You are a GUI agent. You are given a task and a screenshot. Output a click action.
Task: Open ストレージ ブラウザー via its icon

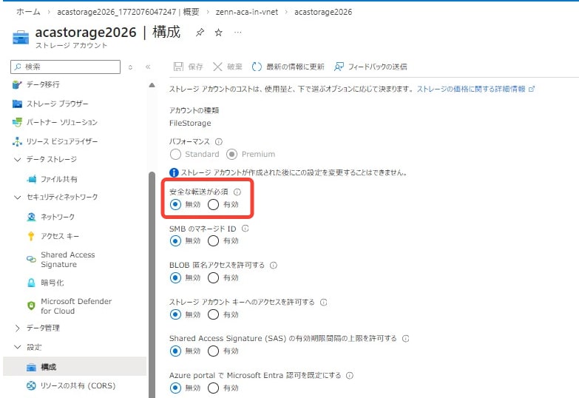point(17,104)
